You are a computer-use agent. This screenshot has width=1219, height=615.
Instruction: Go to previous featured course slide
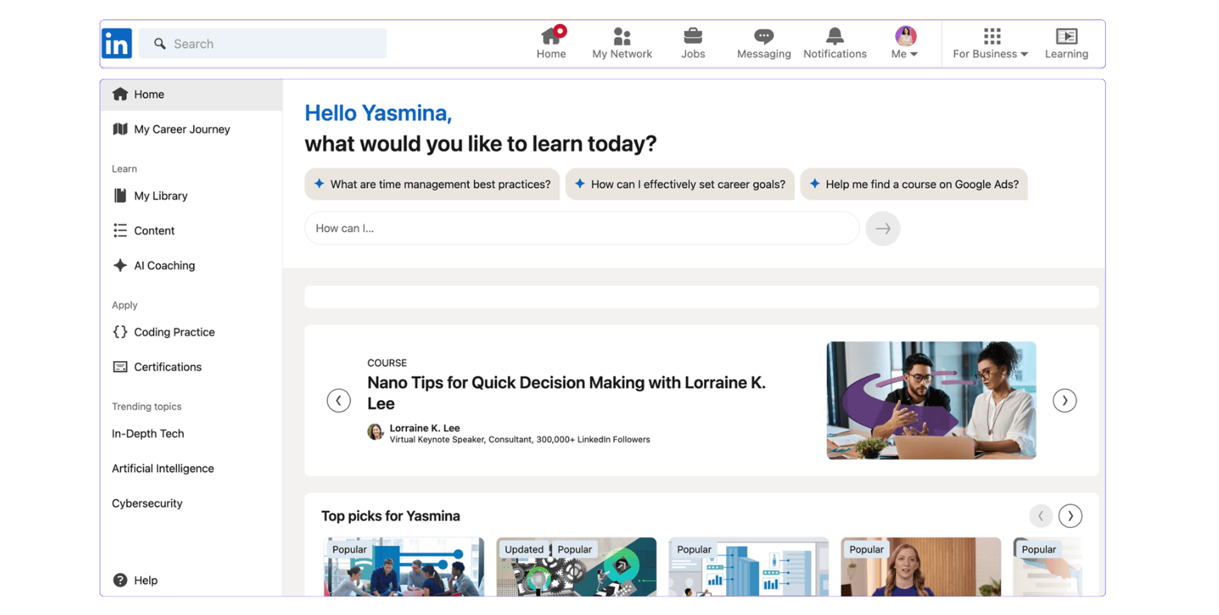coord(338,401)
